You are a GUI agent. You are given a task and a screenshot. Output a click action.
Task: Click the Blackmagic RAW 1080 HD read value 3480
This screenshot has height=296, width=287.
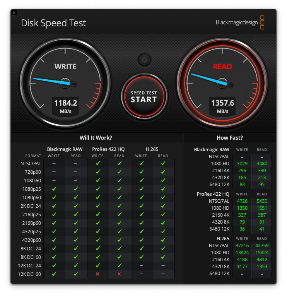pos(261,164)
